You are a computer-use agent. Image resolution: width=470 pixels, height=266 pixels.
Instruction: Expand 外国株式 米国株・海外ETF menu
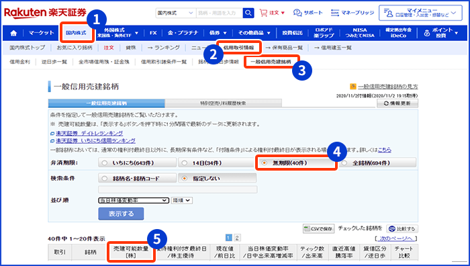(118, 33)
